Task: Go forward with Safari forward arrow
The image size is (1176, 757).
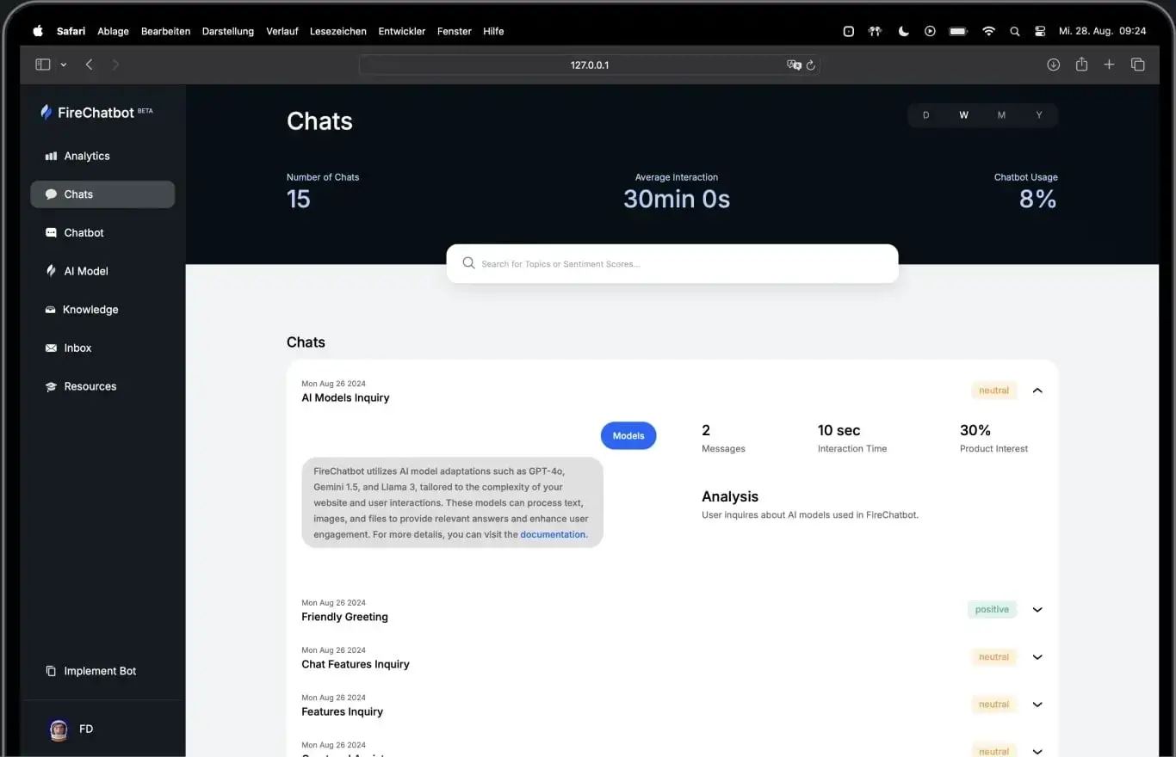Action: (x=115, y=65)
